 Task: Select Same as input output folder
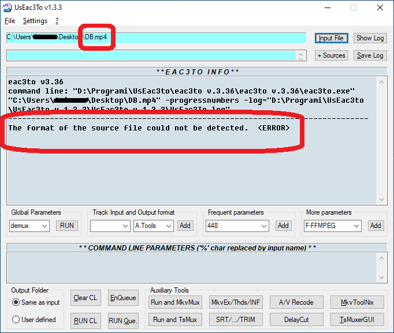pos(36,302)
